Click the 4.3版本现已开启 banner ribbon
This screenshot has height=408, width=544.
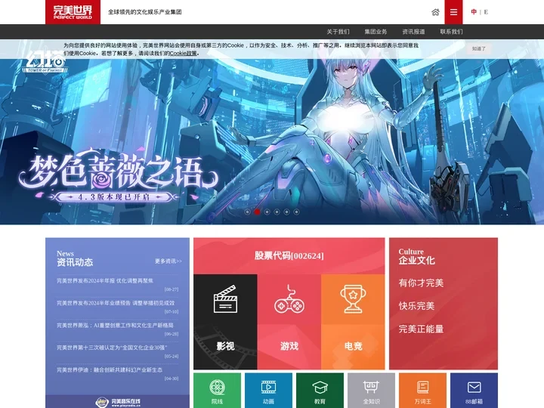[113, 197]
